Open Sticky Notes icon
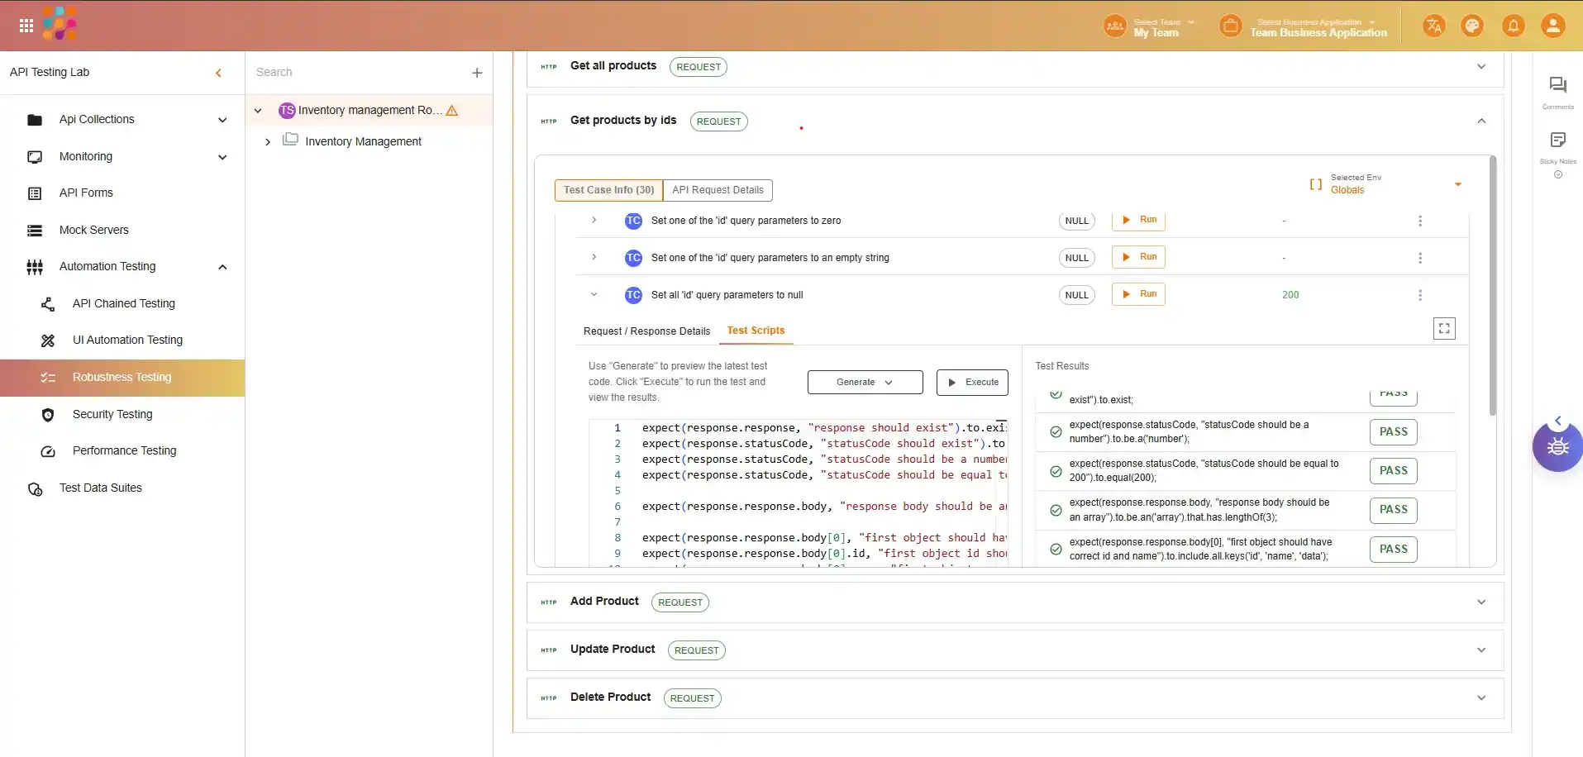 pos(1557,140)
